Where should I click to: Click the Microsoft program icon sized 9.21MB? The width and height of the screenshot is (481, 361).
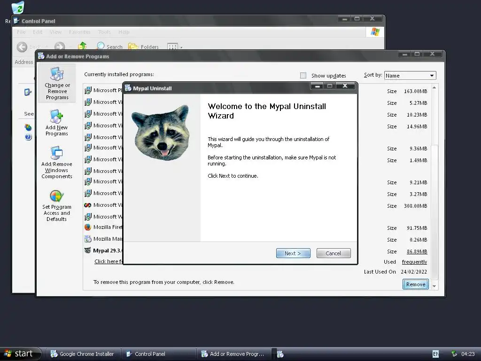tap(88, 181)
